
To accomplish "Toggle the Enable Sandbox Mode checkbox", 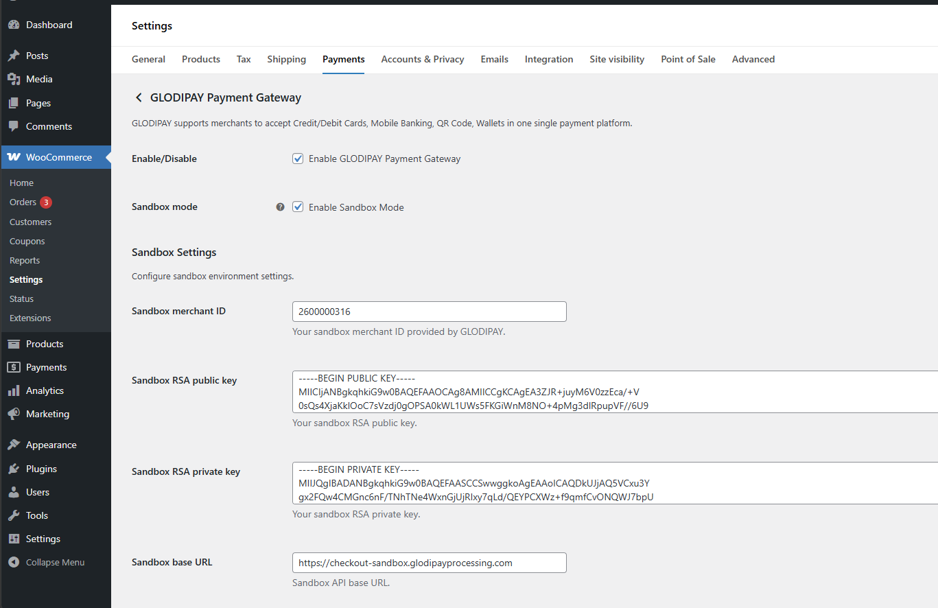I will pos(298,207).
